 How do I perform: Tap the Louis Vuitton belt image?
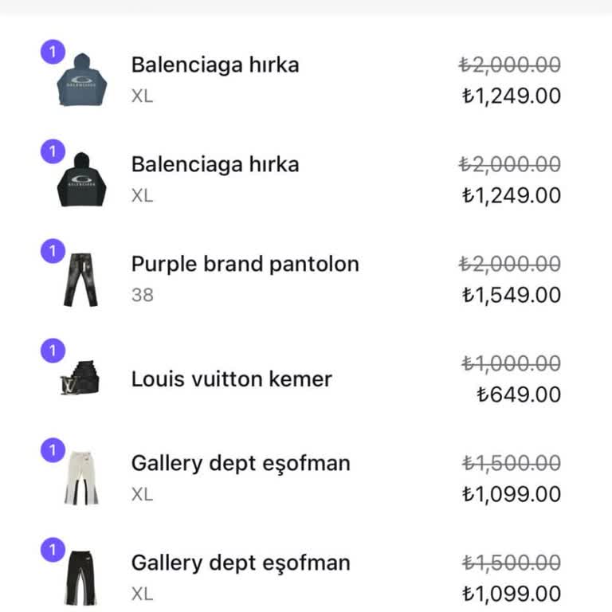pyautogui.click(x=81, y=379)
